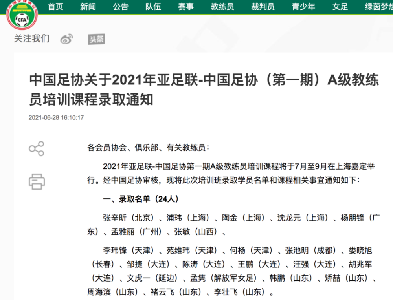Click the timestamp 2021-06-28 16:10:17
The height and width of the screenshot is (300, 393).
[56, 117]
